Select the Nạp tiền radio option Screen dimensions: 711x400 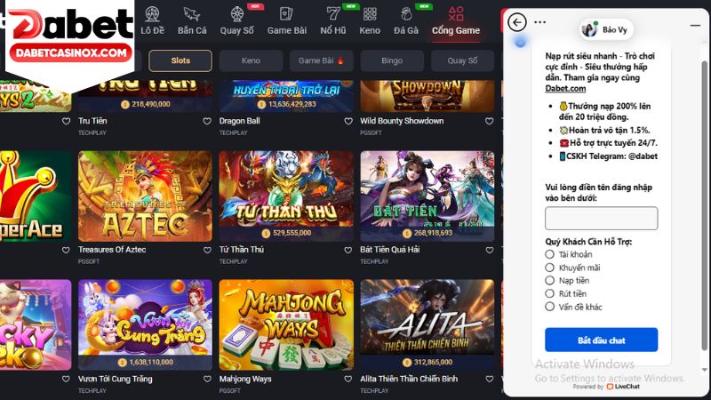click(x=549, y=280)
